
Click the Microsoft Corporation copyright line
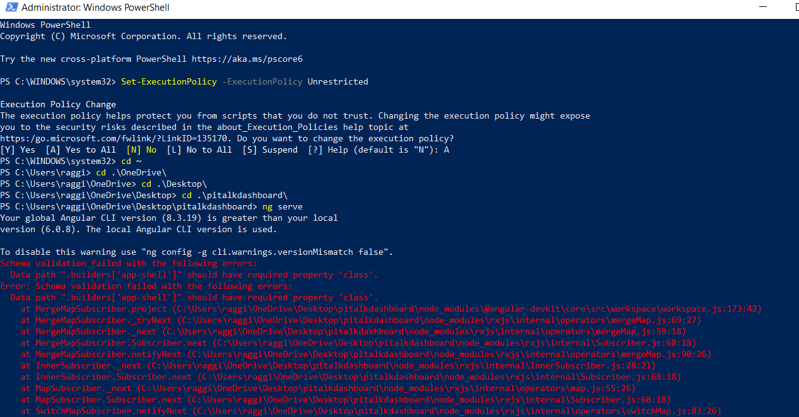pyautogui.click(x=144, y=36)
